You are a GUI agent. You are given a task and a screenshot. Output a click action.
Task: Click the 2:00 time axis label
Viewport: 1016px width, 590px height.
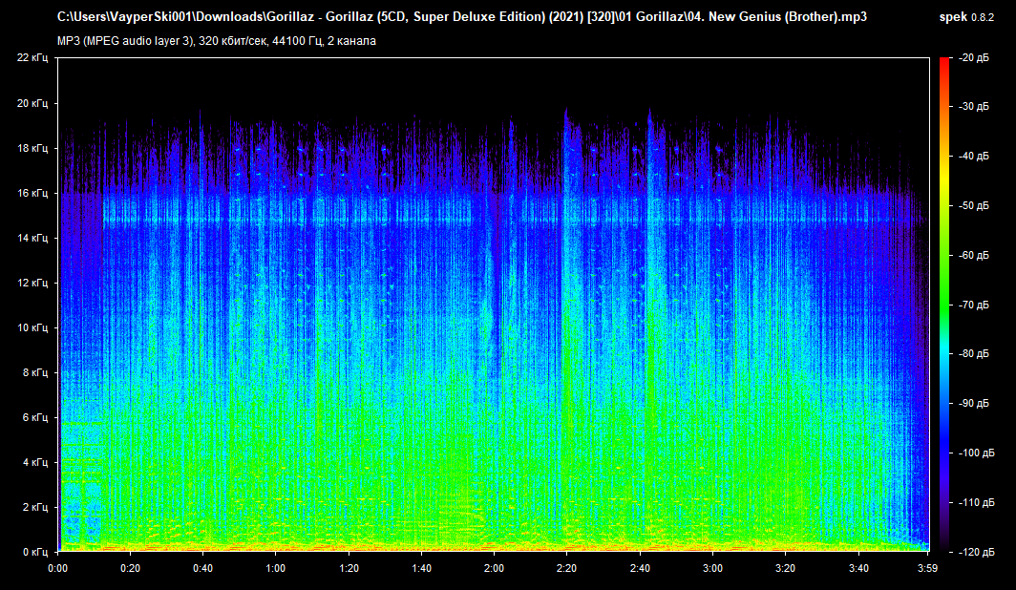[x=494, y=567]
